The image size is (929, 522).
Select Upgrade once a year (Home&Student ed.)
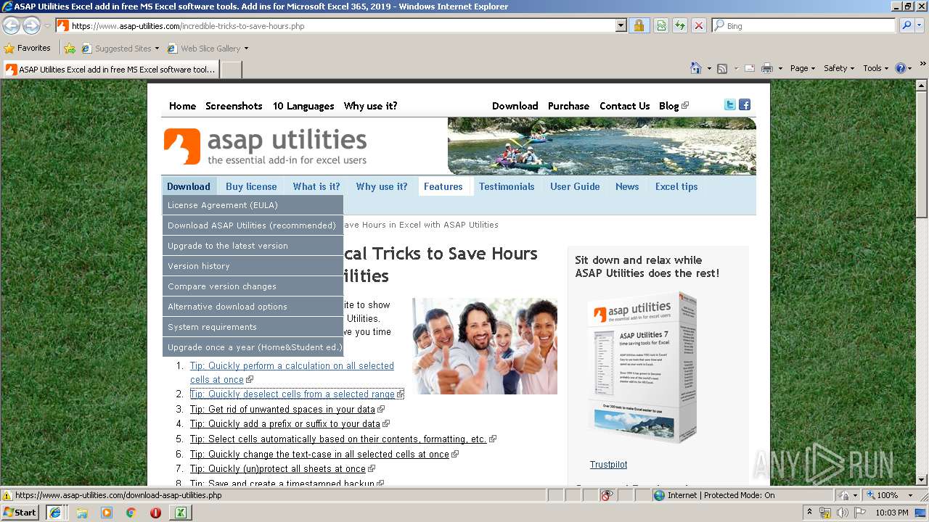[x=253, y=347]
